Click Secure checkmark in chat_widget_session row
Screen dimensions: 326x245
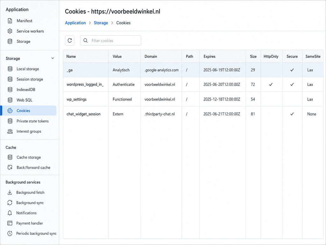(x=292, y=114)
